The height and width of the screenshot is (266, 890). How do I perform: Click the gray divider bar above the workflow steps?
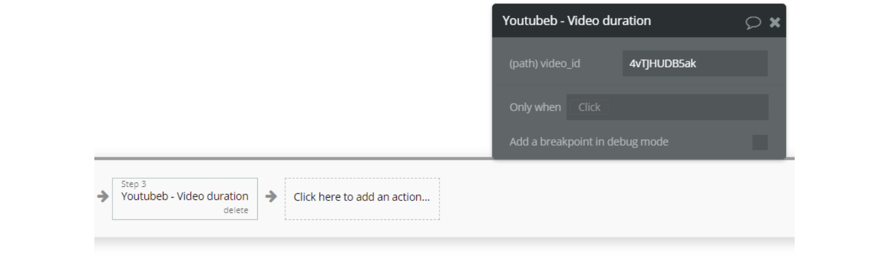click(x=292, y=158)
